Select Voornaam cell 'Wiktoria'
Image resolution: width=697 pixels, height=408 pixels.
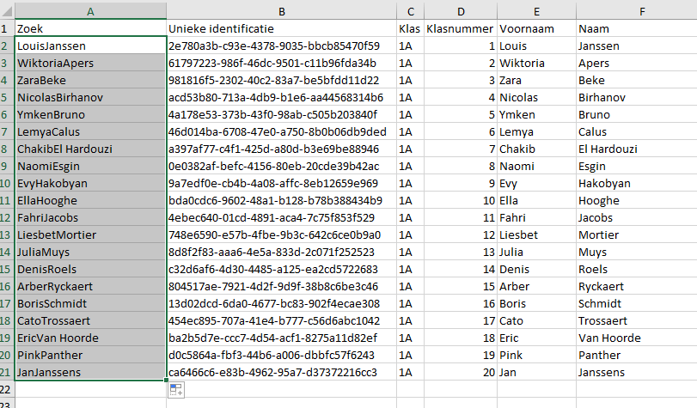(536, 63)
